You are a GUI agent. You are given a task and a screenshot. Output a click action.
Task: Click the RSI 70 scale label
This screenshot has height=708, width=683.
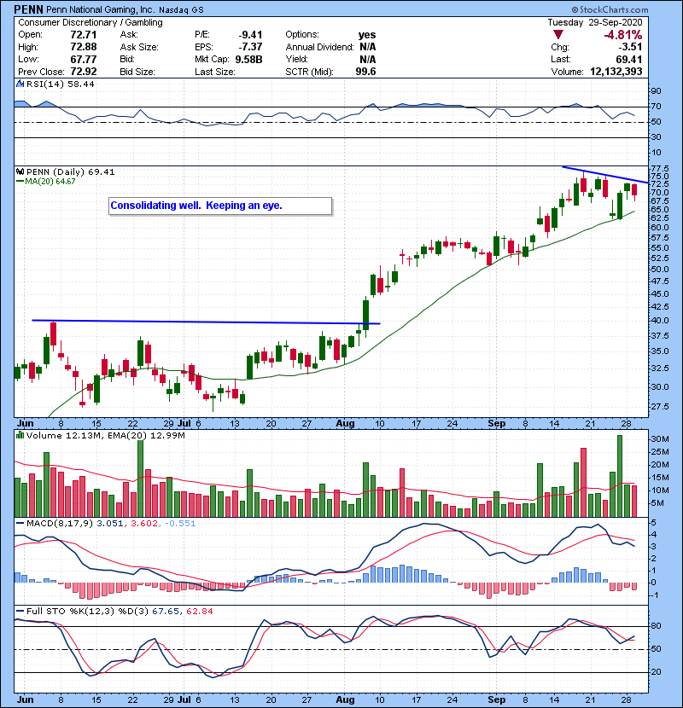(x=656, y=107)
